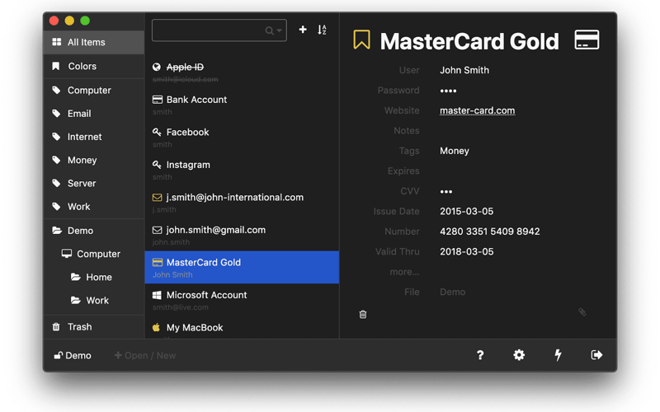Move entry to trash via trash icon in details

point(363,314)
